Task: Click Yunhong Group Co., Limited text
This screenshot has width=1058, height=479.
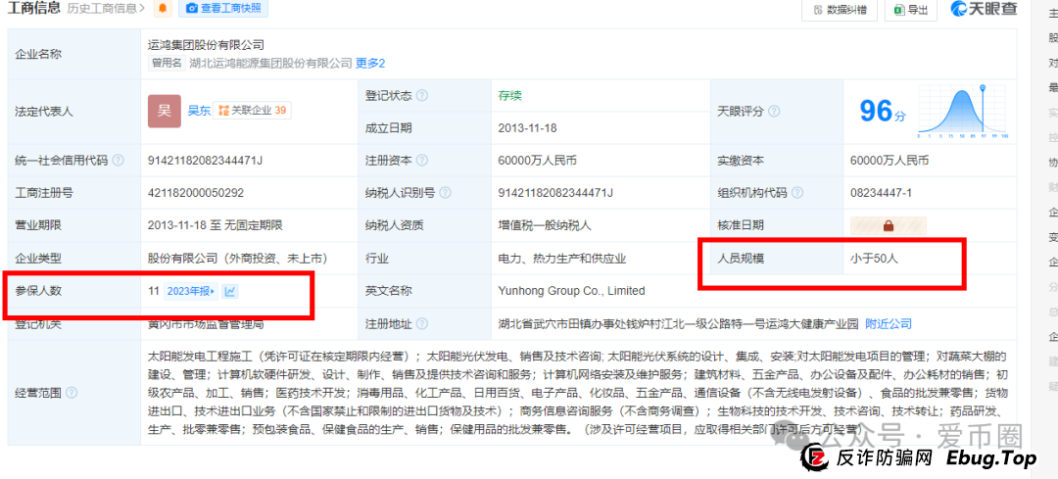Action: pyautogui.click(x=571, y=292)
